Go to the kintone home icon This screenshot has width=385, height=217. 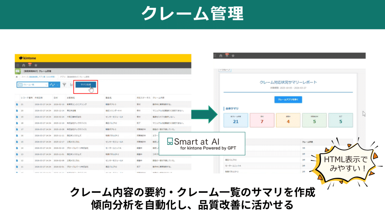click(24, 65)
